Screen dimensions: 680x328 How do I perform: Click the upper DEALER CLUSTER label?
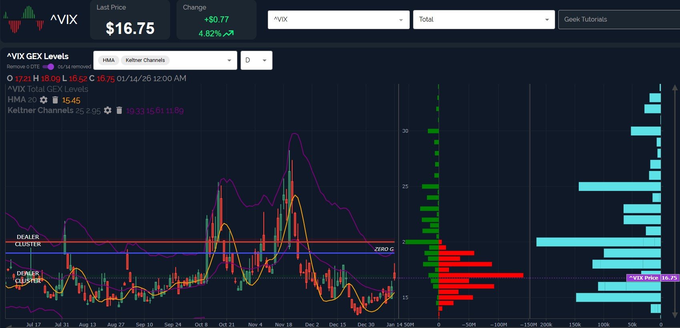[x=28, y=241]
